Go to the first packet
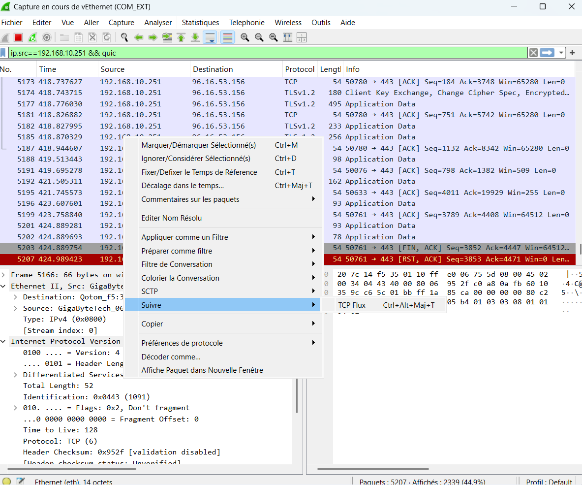Image resolution: width=582 pixels, height=485 pixels. pyautogui.click(x=181, y=37)
